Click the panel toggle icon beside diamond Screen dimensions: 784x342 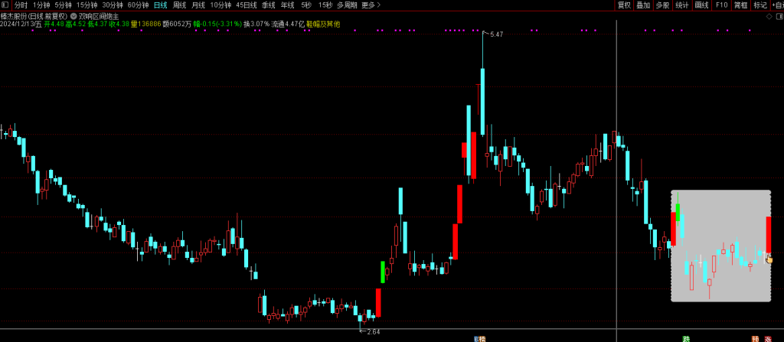[780, 15]
